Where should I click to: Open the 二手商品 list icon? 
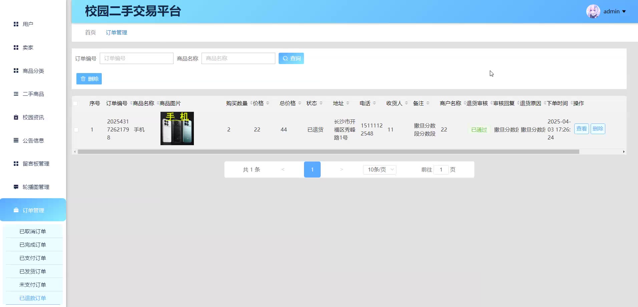click(x=16, y=94)
